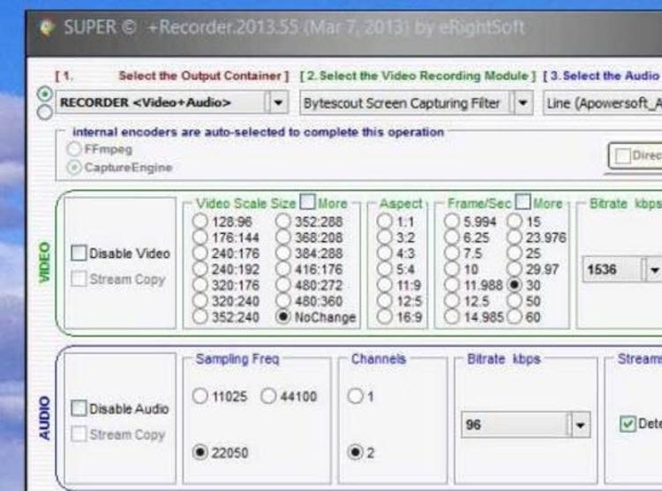Open the RECORDER output container dropdown

[x=279, y=103]
